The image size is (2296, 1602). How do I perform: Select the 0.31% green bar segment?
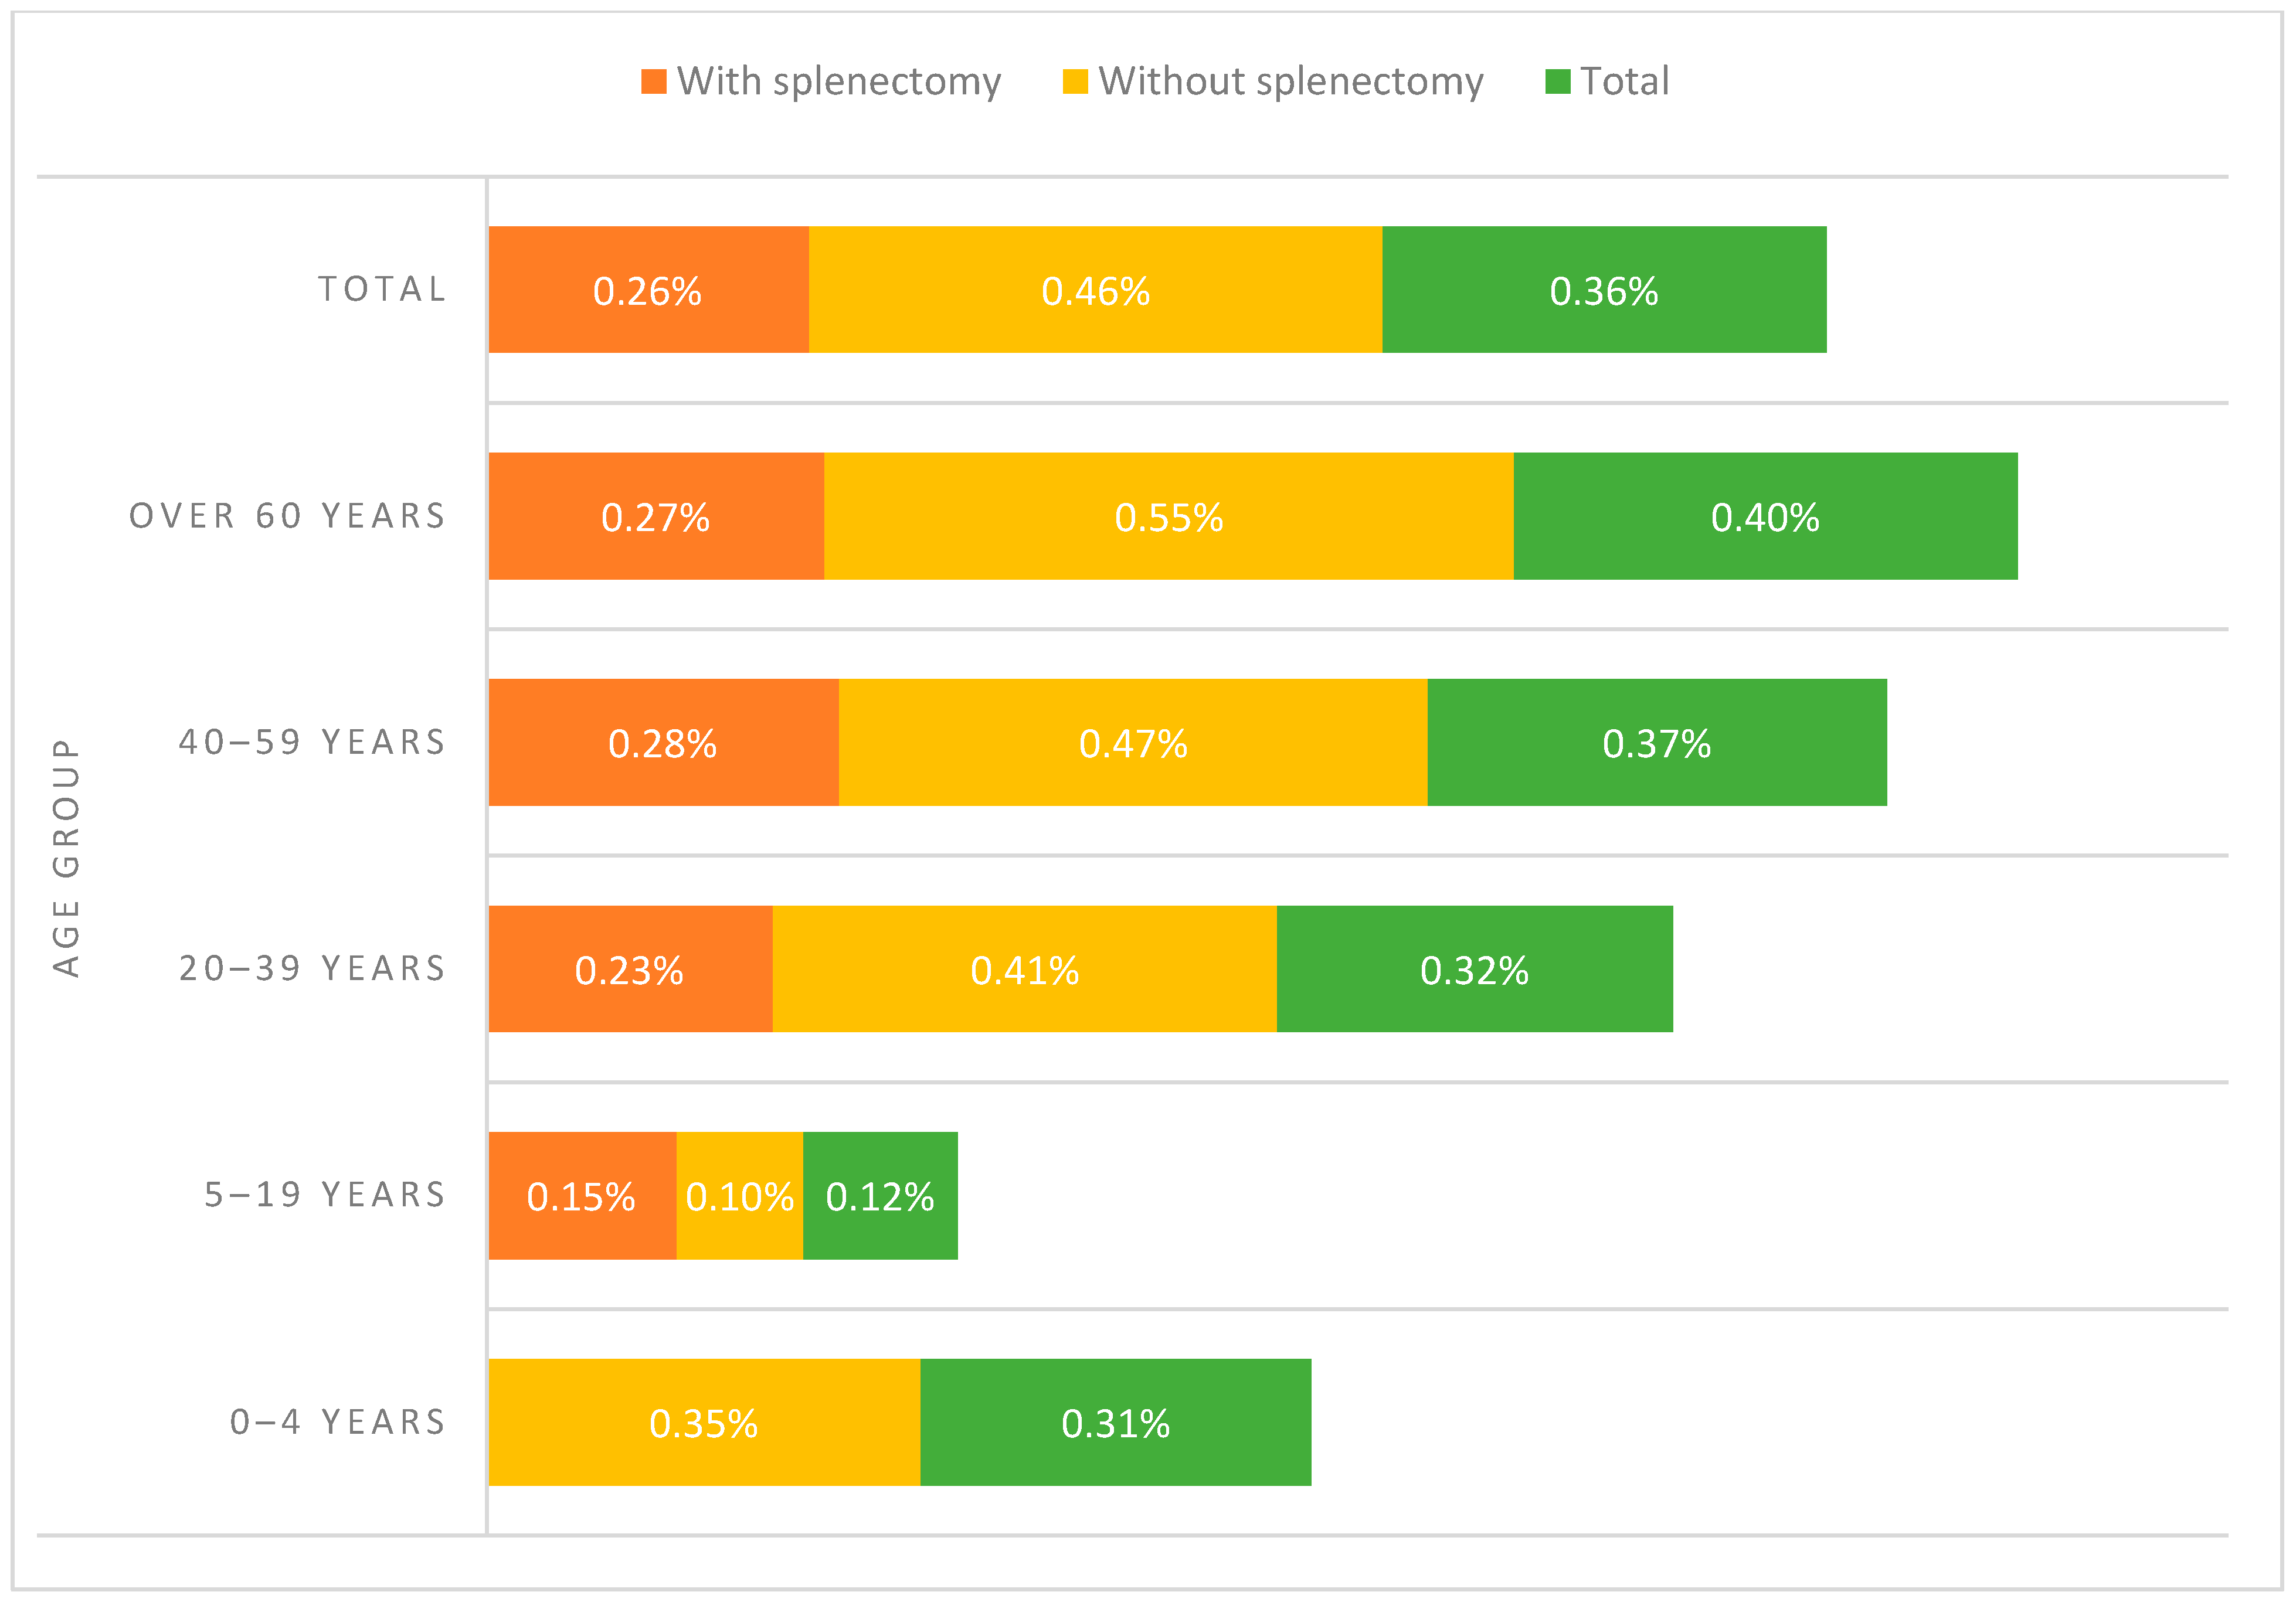pyautogui.click(x=1115, y=1422)
